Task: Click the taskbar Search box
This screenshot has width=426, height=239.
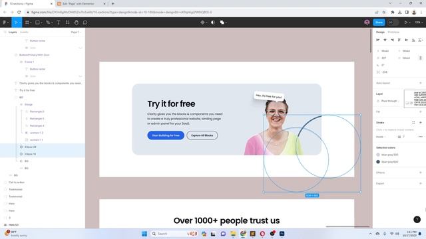Action: [174, 234]
